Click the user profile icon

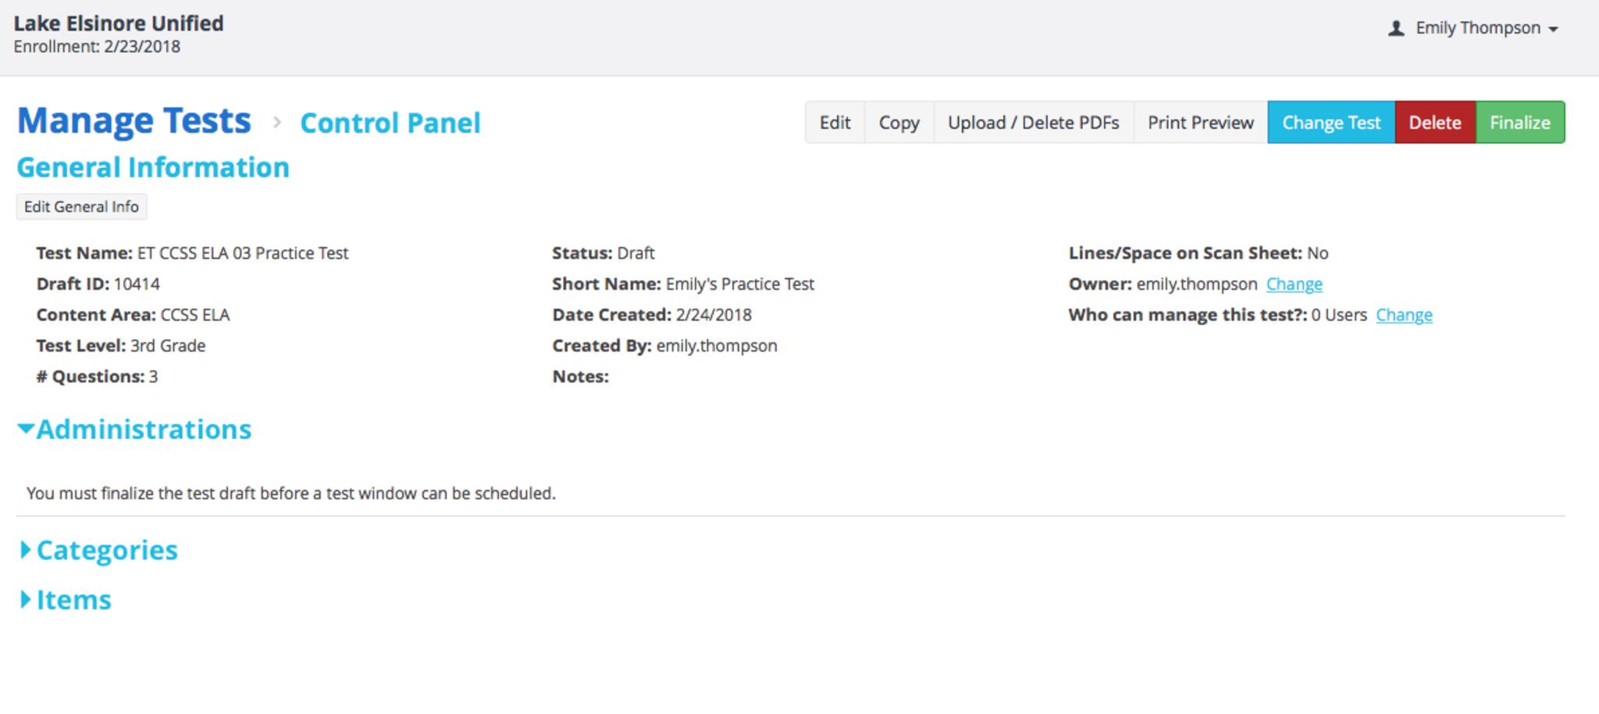click(1396, 29)
